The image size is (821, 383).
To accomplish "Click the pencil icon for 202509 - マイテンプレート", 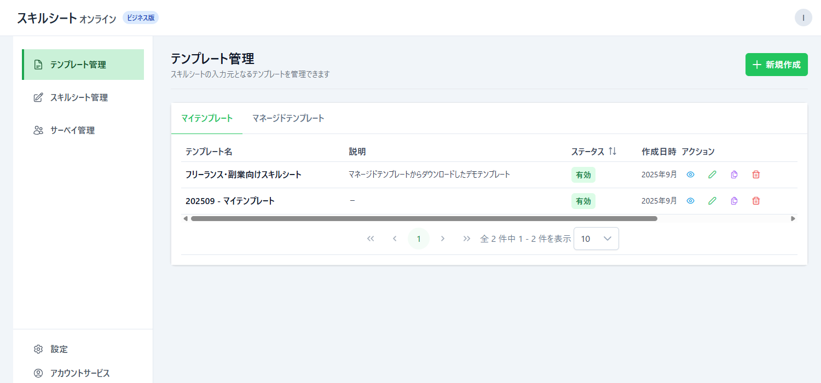I will coord(712,201).
